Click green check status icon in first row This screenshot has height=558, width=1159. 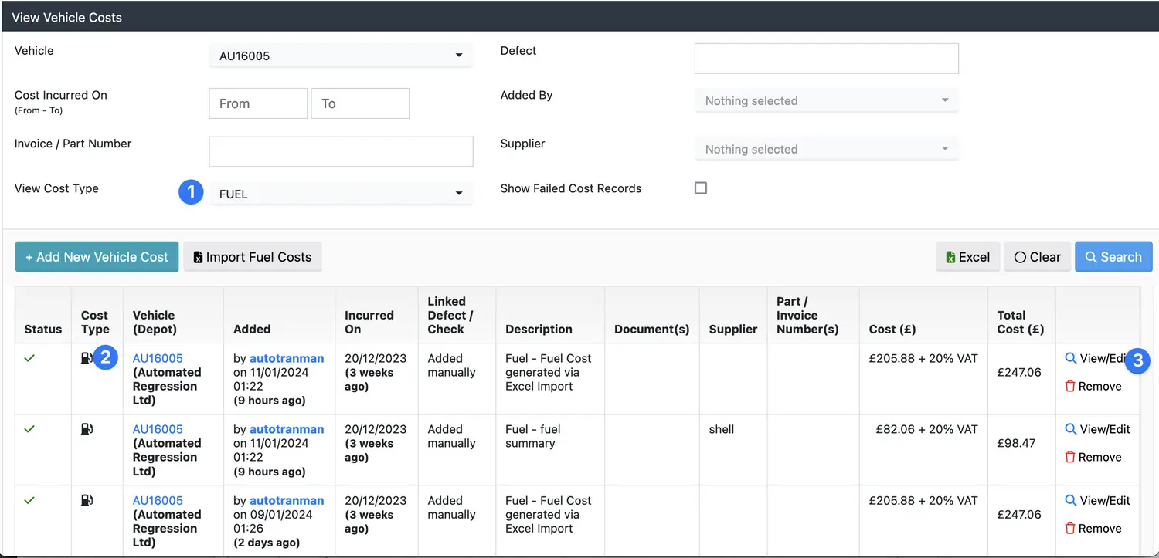[29, 358]
